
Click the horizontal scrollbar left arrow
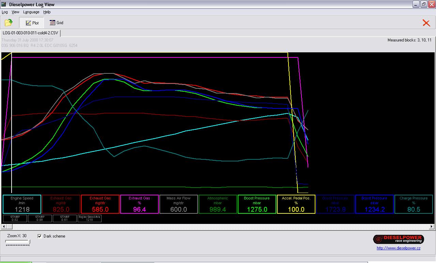[x=3, y=226]
